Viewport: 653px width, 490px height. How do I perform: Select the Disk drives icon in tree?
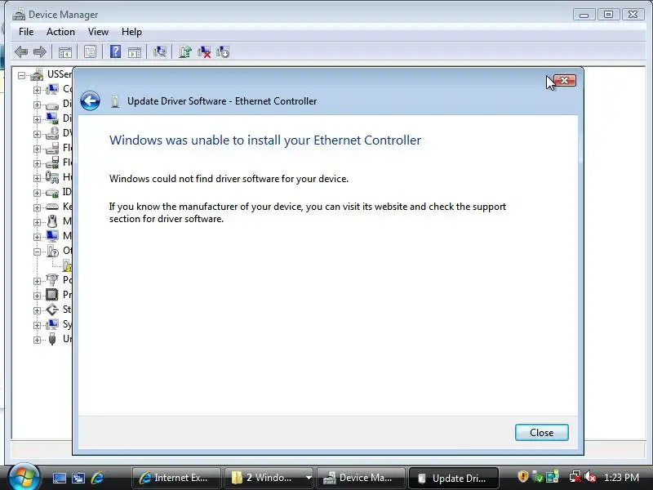pos(52,106)
